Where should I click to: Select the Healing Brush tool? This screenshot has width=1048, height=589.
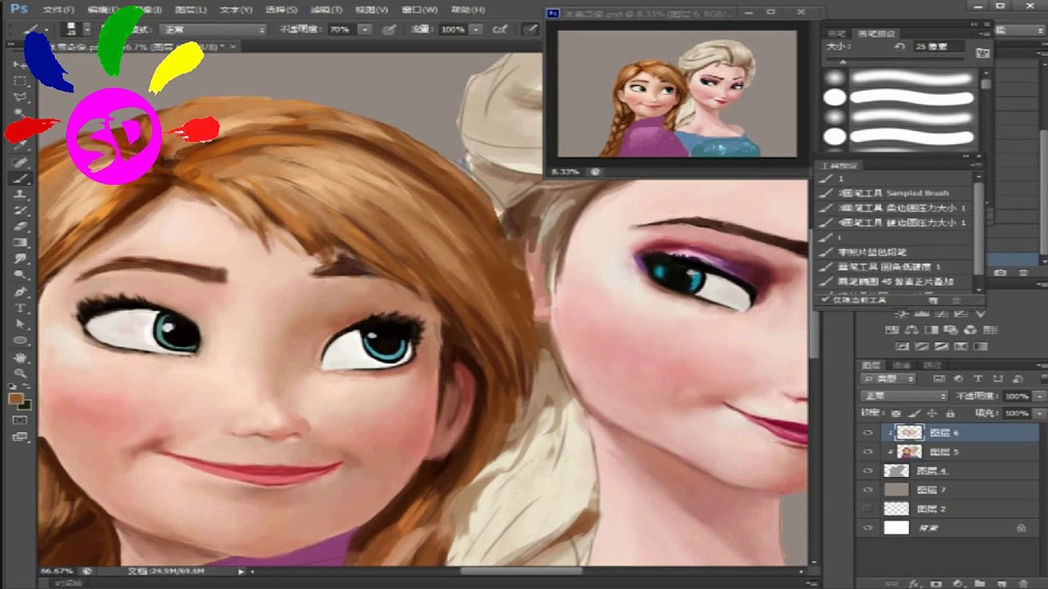coord(20,162)
